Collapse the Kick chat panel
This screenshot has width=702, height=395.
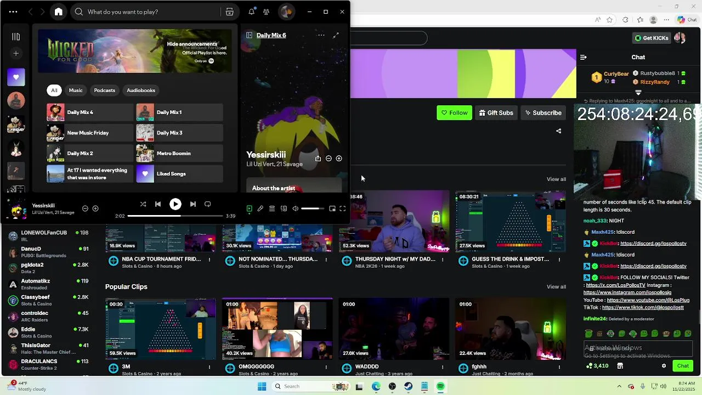[584, 57]
